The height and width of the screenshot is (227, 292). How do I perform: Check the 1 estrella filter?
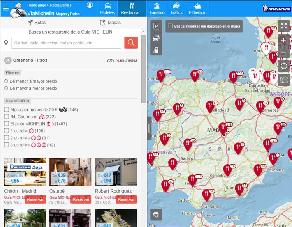point(6,131)
